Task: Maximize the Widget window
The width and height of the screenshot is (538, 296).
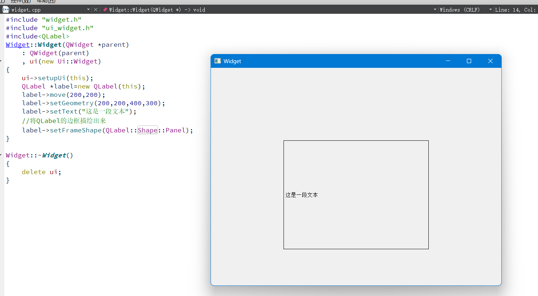Action: [469, 61]
